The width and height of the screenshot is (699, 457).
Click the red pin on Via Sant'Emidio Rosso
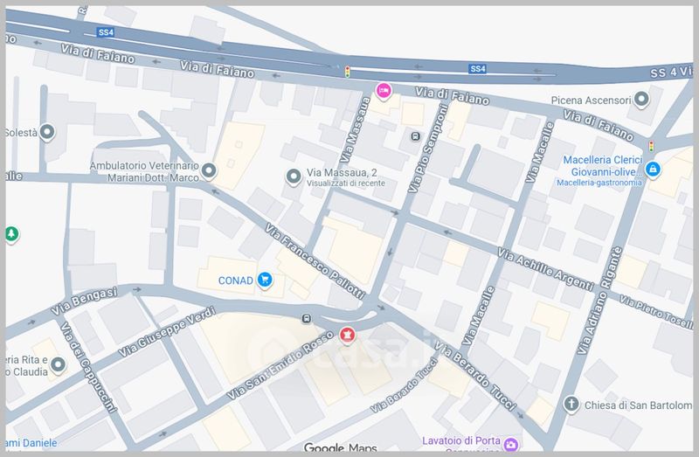pos(348,336)
